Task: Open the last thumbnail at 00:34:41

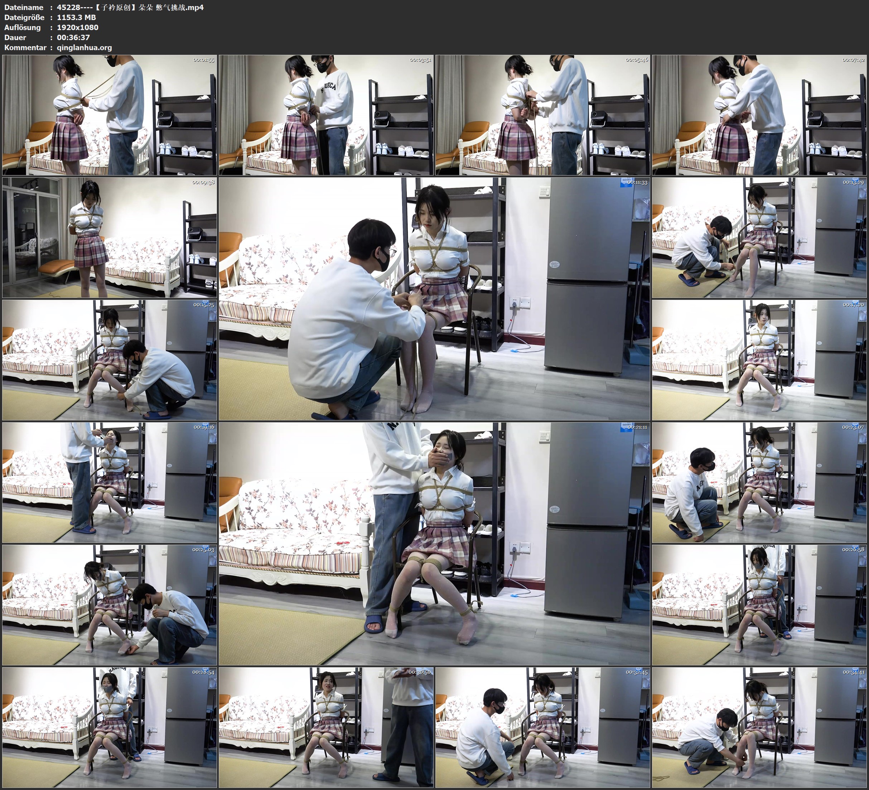Action: (759, 727)
